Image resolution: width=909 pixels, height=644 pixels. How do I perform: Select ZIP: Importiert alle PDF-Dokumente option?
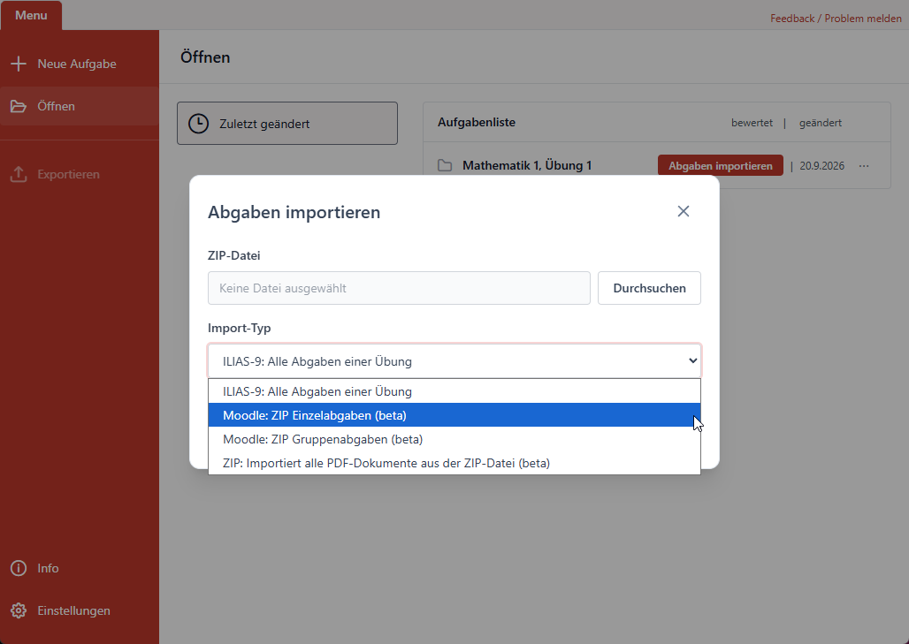[454, 463]
